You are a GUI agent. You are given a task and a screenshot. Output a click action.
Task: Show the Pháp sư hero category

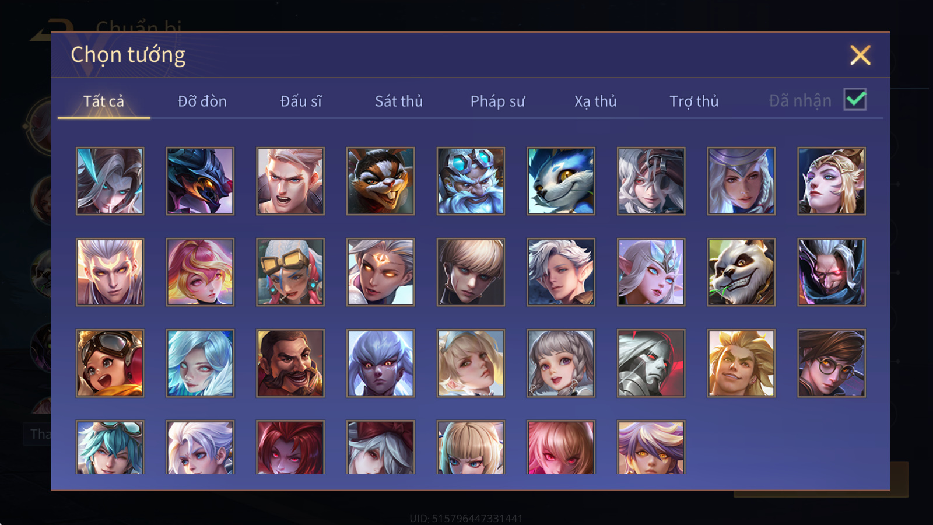point(497,101)
